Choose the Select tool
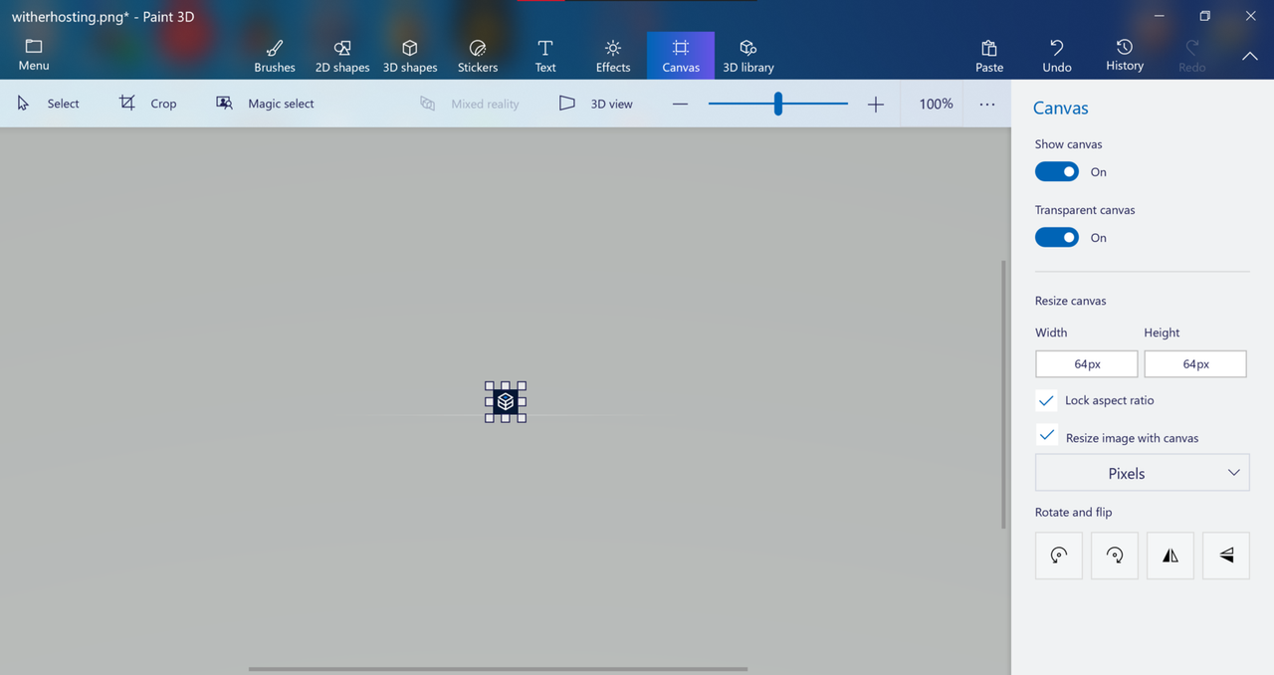The height and width of the screenshot is (675, 1274). (48, 104)
